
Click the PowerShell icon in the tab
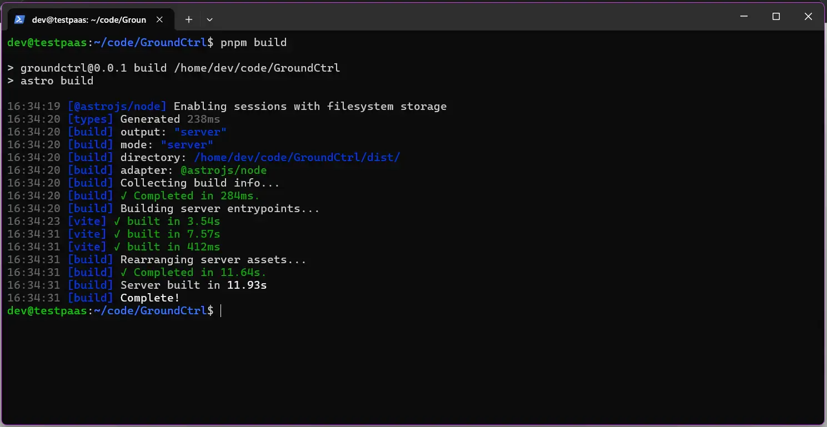click(19, 19)
